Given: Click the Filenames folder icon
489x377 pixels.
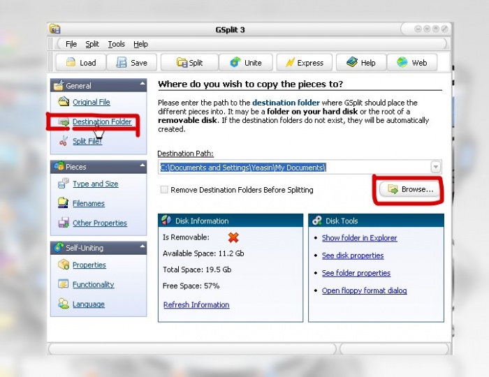Looking at the screenshot, I should pos(64,203).
